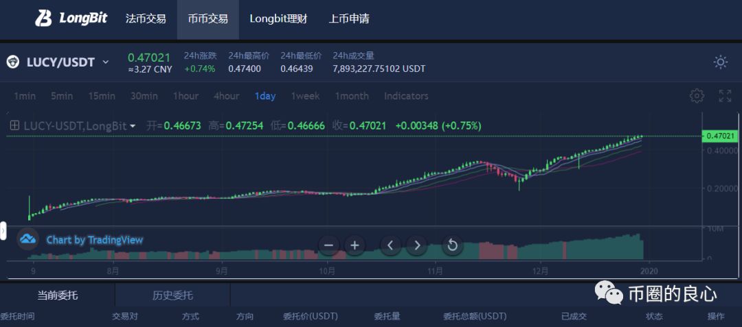Click the +0.74% 24h change value
The image size is (742, 327).
pos(200,69)
